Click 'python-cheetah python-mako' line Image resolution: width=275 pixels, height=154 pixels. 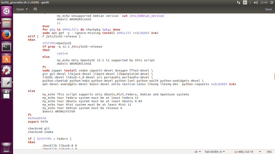click(x=123, y=81)
